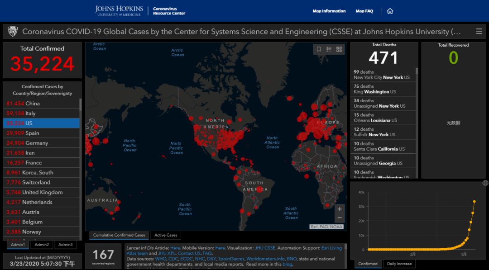
Task: Select France in country list
Action: point(41,162)
